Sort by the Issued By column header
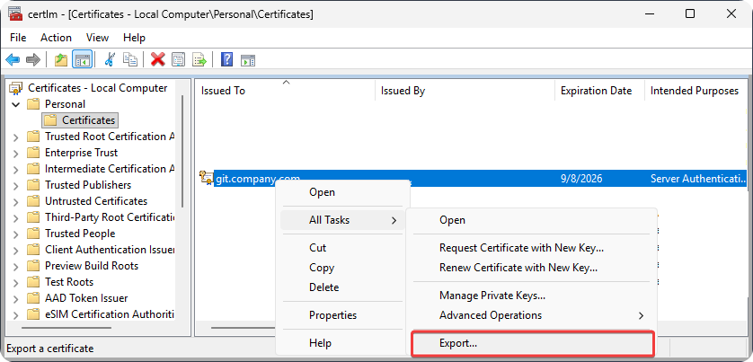 [x=403, y=91]
